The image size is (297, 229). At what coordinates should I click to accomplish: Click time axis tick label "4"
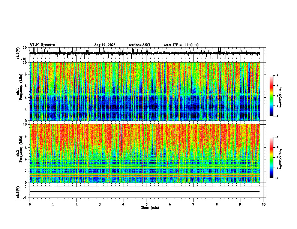tap(123, 204)
